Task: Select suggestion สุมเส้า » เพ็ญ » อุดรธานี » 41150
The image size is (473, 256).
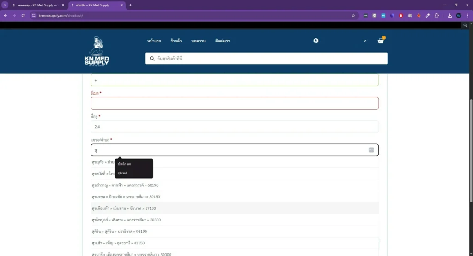Action: pos(235,243)
